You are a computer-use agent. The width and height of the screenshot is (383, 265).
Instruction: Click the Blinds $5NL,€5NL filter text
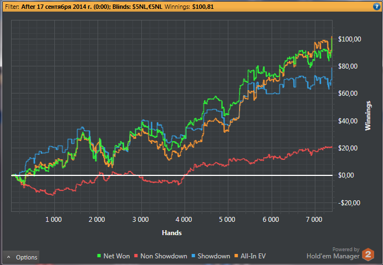click(137, 7)
